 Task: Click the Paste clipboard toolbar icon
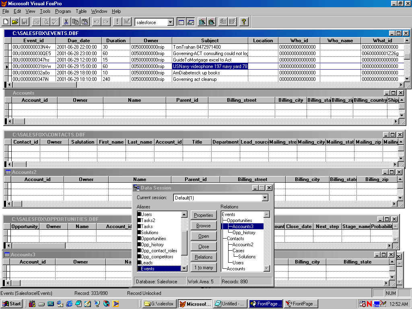(x=85, y=22)
